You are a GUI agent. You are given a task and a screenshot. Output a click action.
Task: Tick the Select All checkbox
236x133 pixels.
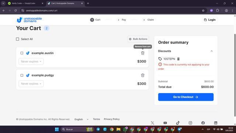pyautogui.click(x=17, y=39)
